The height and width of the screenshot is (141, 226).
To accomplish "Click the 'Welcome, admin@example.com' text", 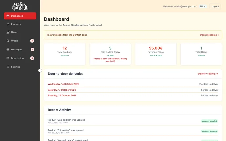I will click(x=180, y=6).
